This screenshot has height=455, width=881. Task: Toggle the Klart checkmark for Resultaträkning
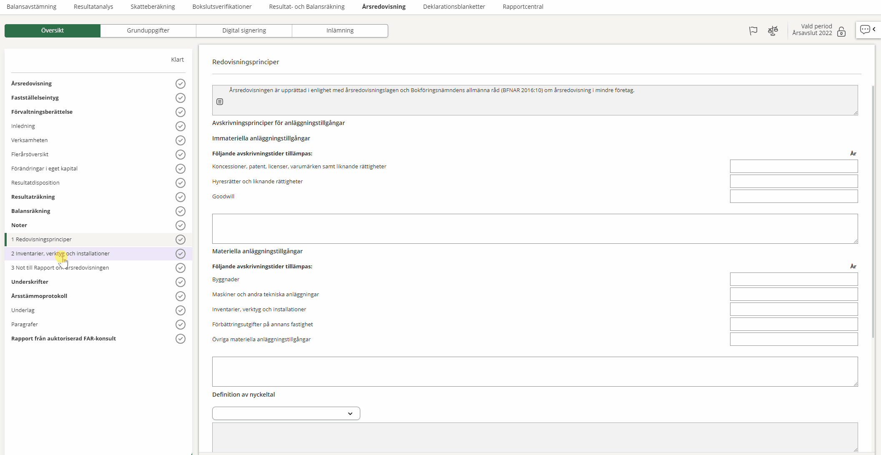click(x=180, y=197)
